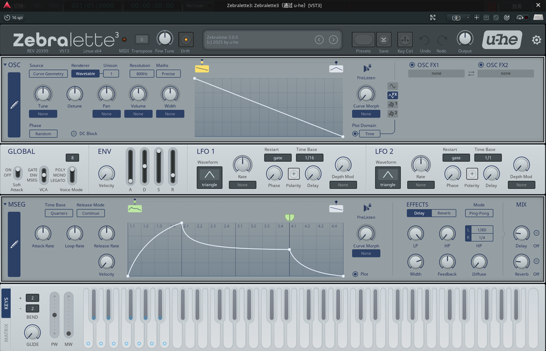This screenshot has height=351, width=546.
Task: Flip the Voice Mode switch
Action: point(72,175)
